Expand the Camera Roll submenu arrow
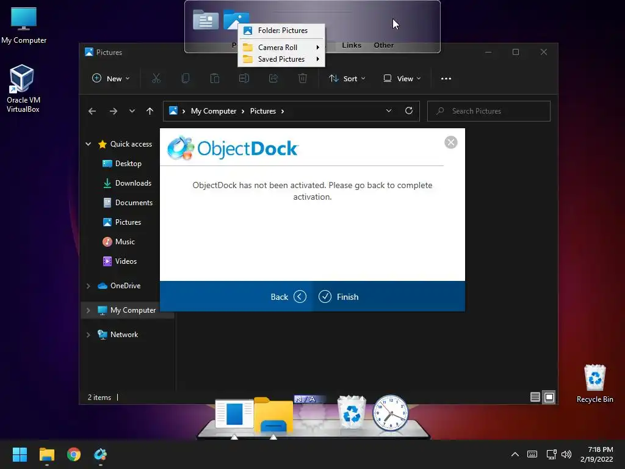This screenshot has height=469, width=625. click(x=317, y=48)
